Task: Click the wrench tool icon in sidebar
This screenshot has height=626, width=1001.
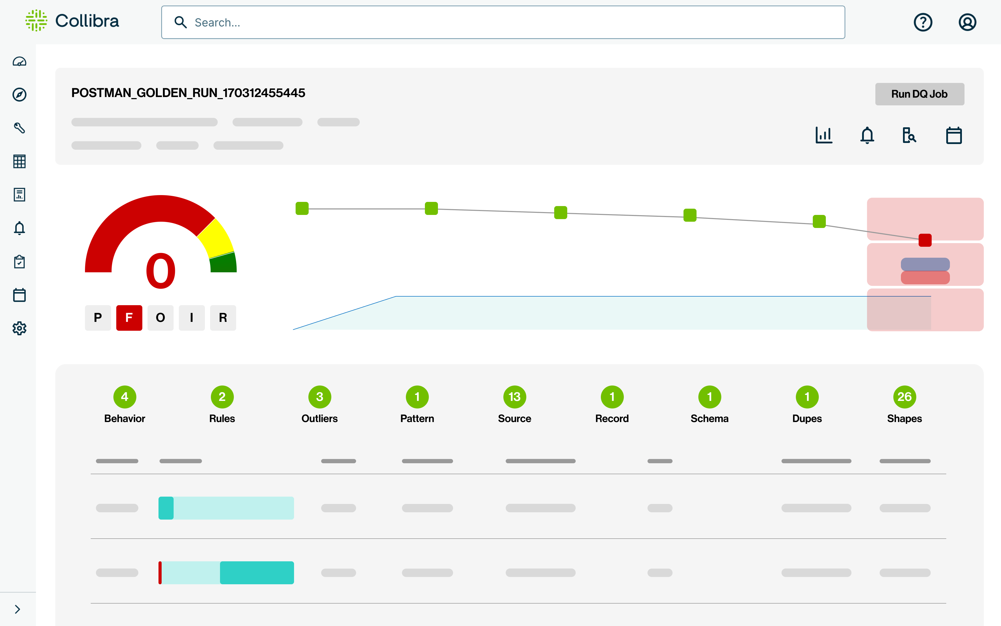Action: 20,128
